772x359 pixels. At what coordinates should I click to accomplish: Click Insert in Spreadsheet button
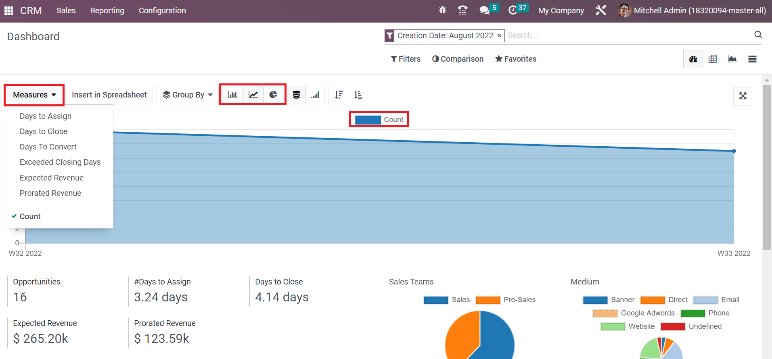click(109, 95)
